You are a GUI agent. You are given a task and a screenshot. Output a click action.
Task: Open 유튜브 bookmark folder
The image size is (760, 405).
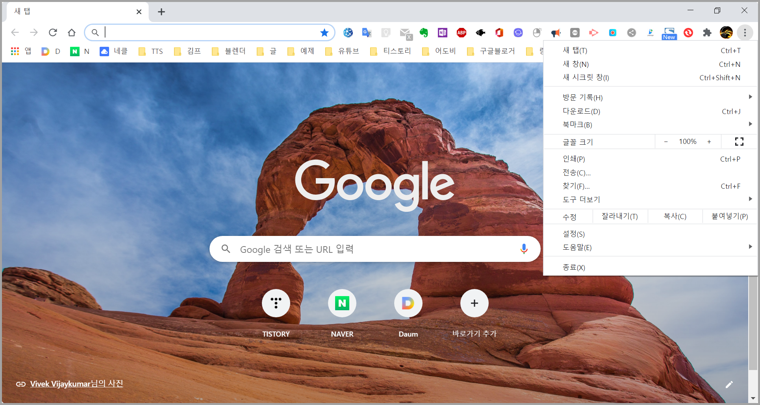[x=342, y=51]
